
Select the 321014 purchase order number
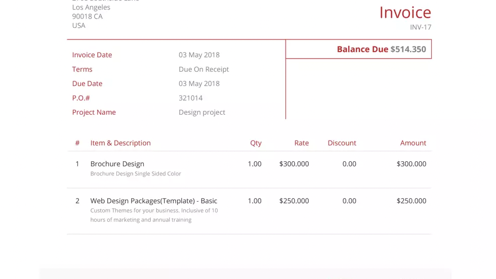pos(190,98)
